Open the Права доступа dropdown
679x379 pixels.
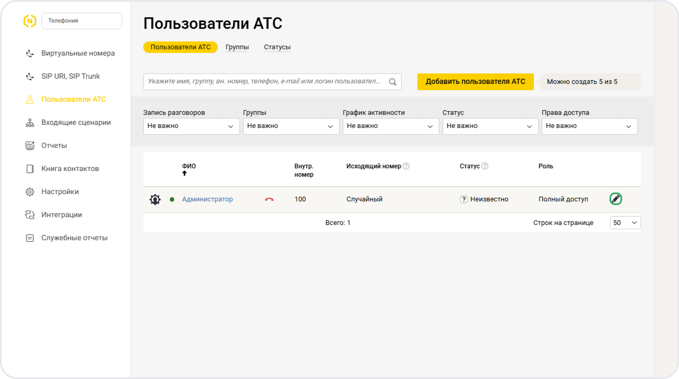tap(589, 126)
